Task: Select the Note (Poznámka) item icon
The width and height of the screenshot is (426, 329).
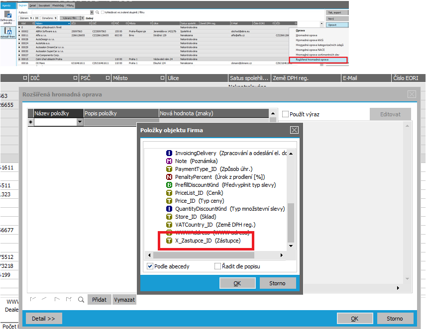Action: pos(169,161)
